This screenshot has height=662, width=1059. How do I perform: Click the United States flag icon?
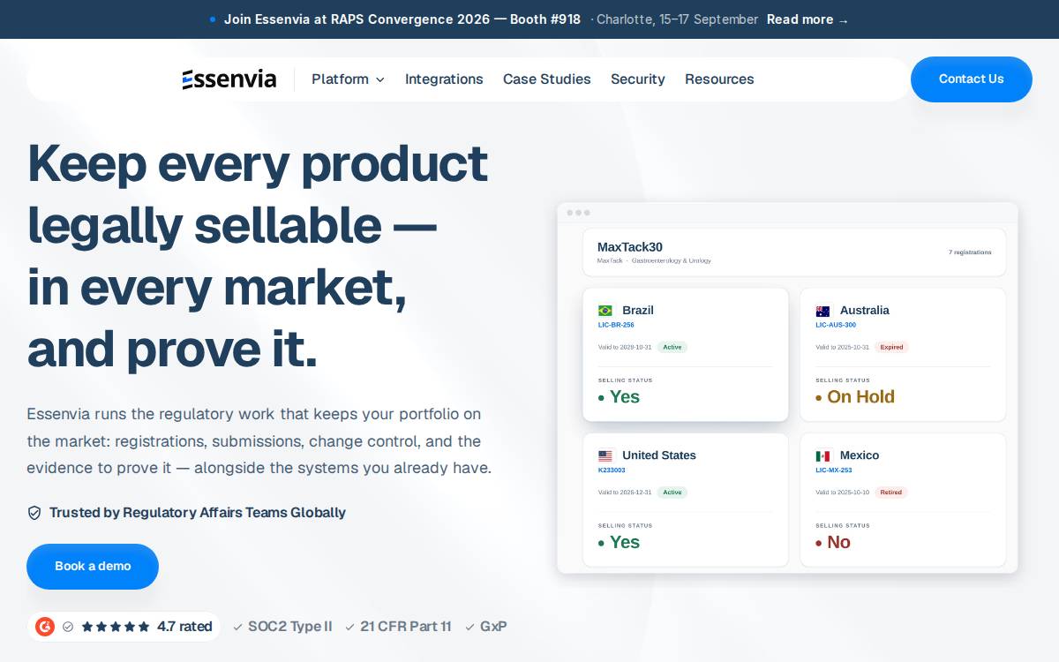[605, 456]
